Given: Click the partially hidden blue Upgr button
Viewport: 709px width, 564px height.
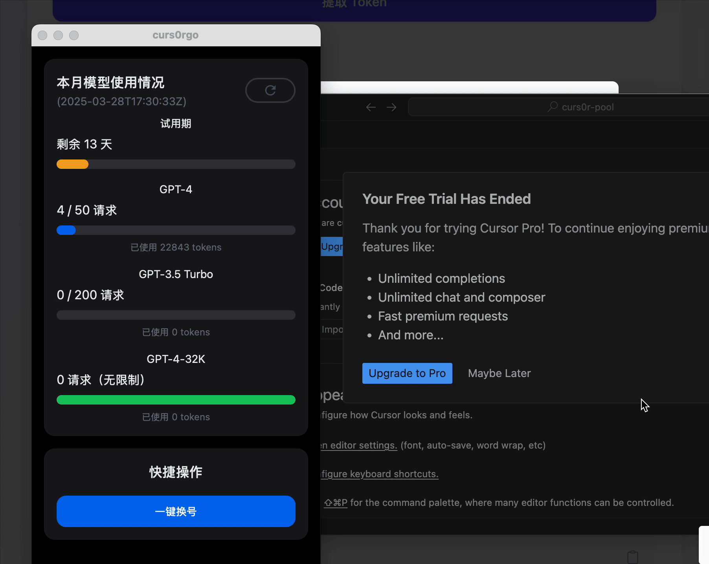Looking at the screenshot, I should [332, 247].
